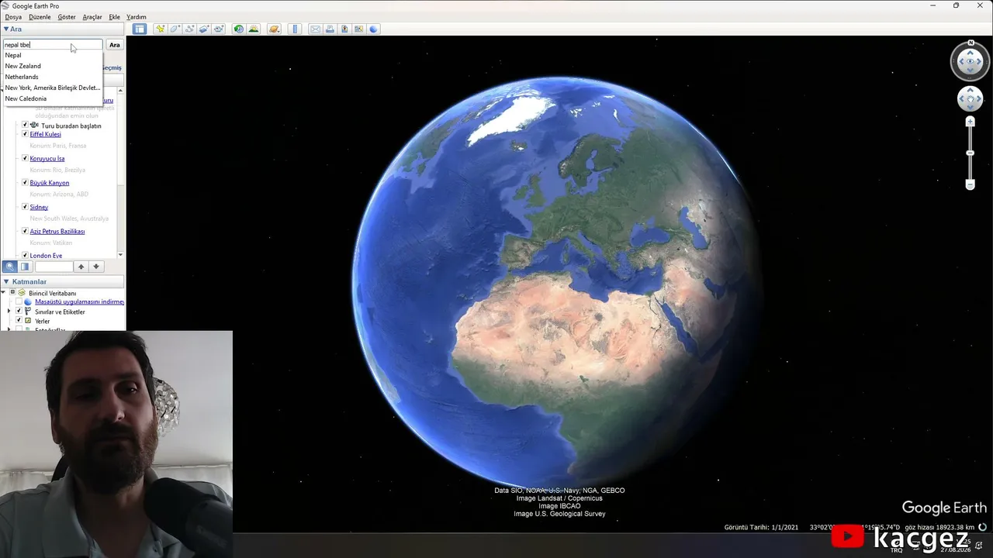Screen dimensions: 993x558
Task: Toggle the London Eye checkbox
Action: [x=25, y=255]
